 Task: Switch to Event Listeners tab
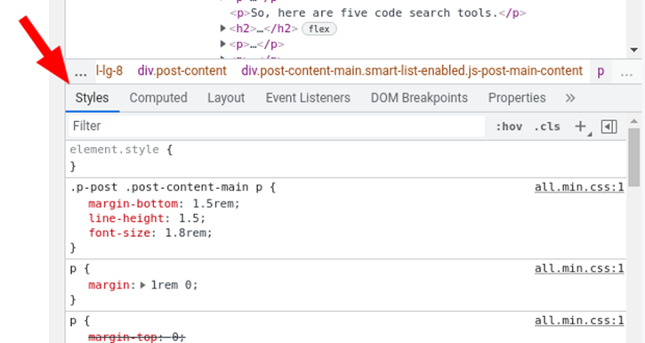(308, 98)
